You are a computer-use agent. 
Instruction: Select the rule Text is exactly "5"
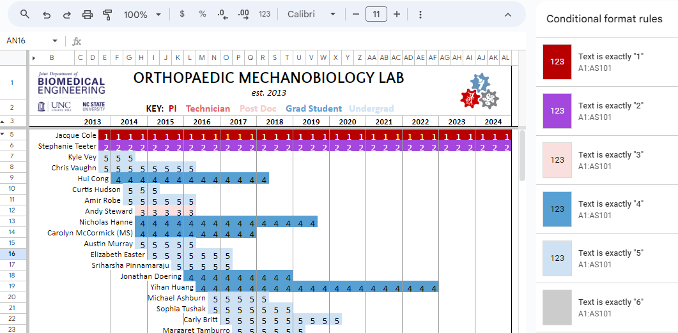(x=607, y=258)
